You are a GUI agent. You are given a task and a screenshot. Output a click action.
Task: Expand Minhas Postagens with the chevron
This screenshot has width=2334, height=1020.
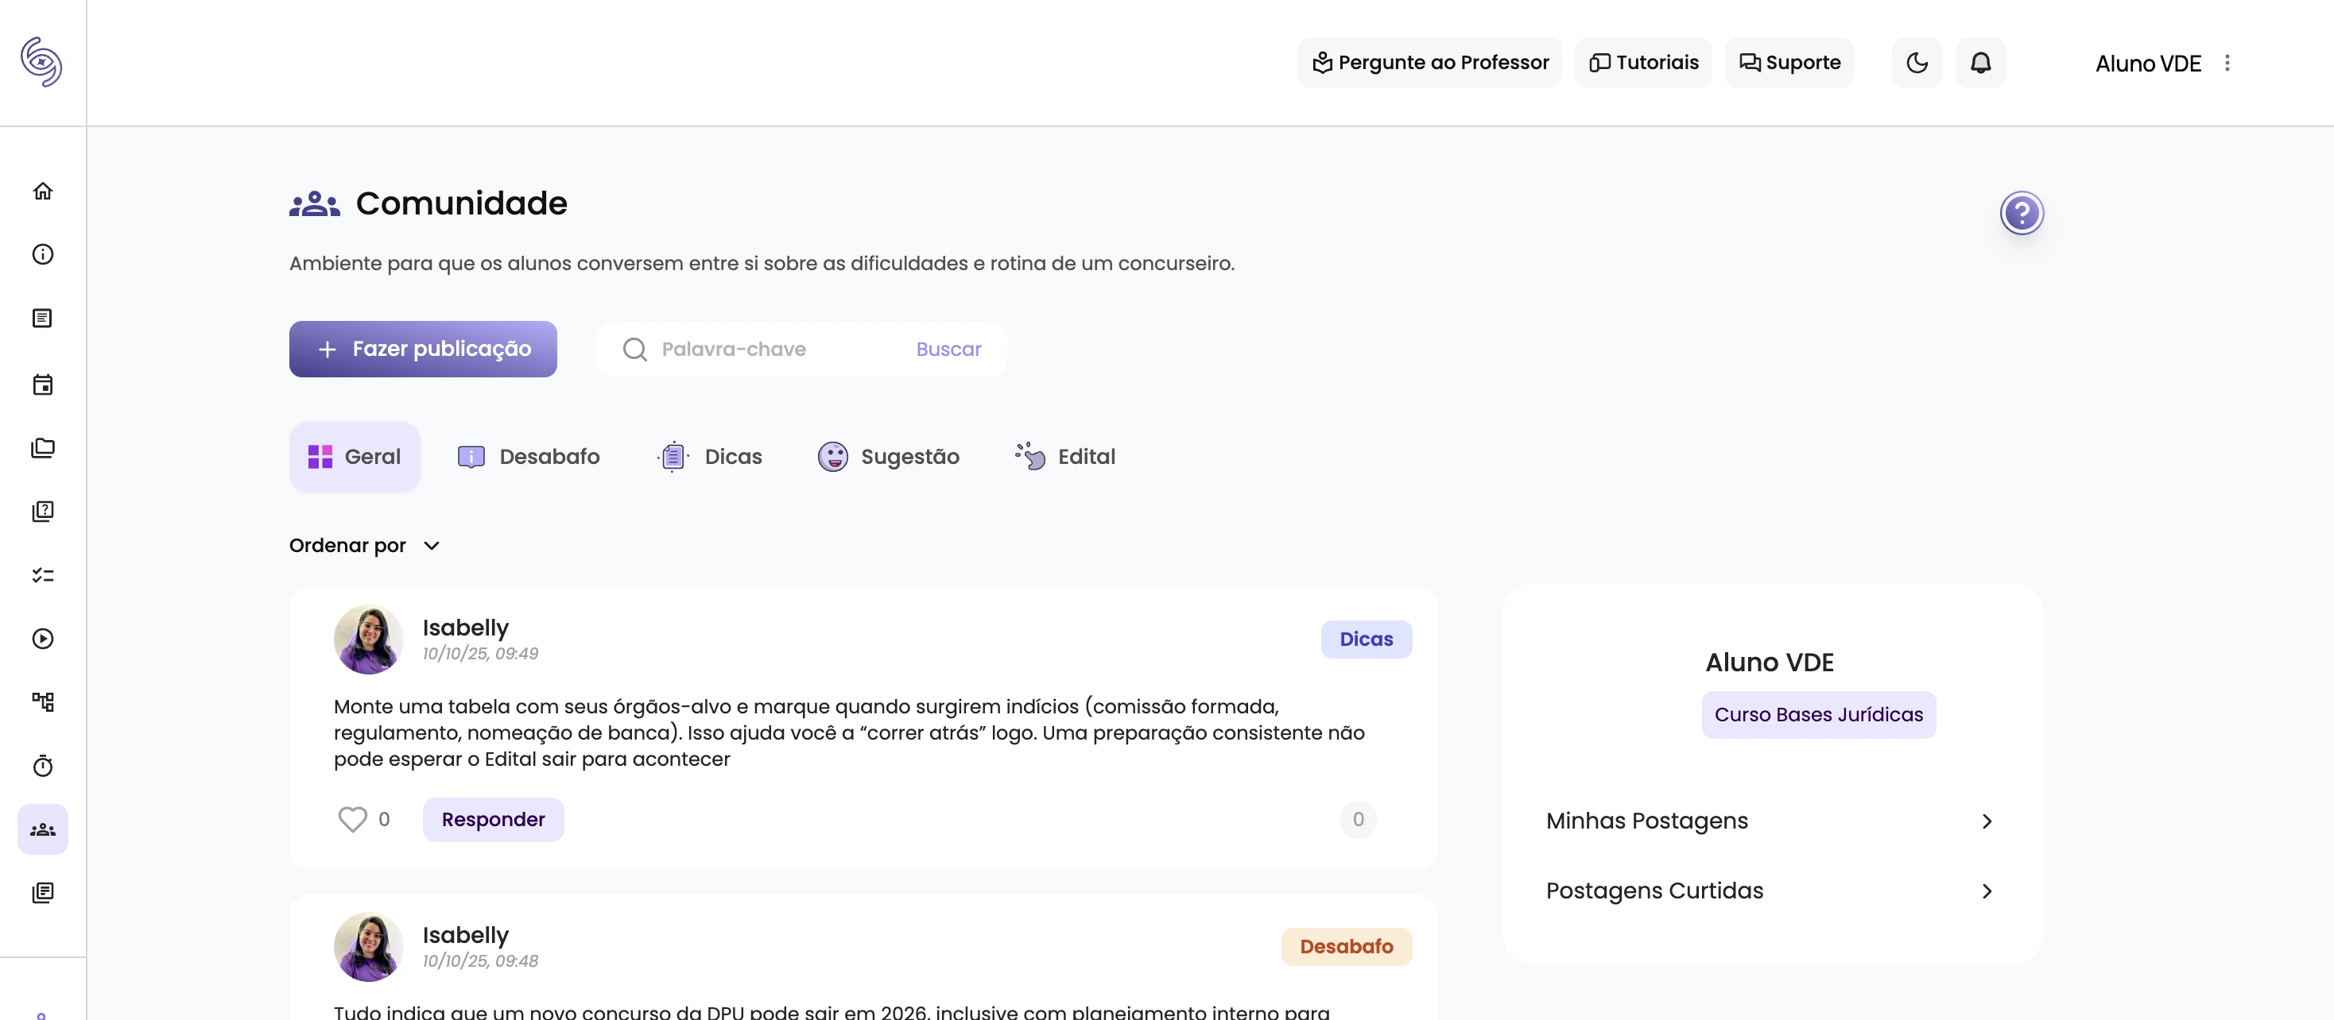coord(1986,821)
